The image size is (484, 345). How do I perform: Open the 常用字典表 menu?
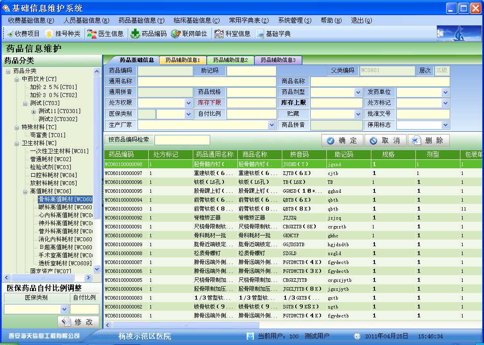(x=249, y=20)
